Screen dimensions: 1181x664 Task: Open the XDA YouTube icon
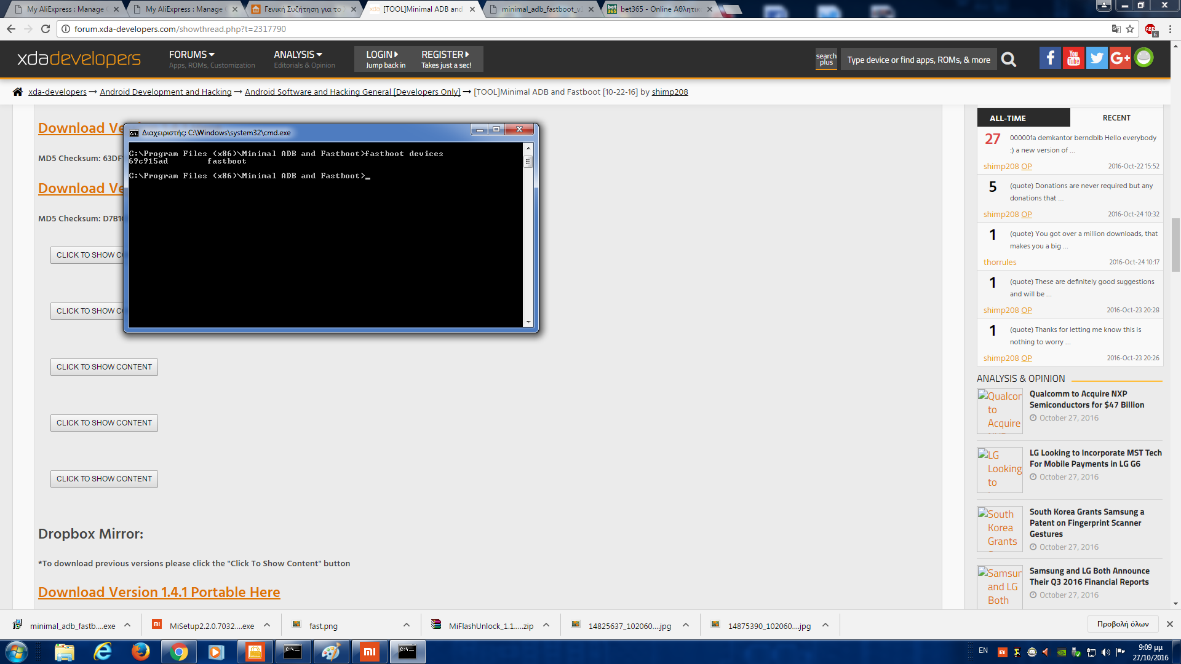pos(1073,58)
